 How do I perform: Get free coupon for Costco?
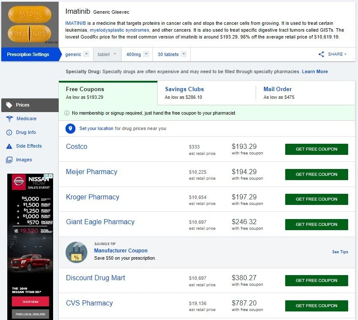coord(316,149)
